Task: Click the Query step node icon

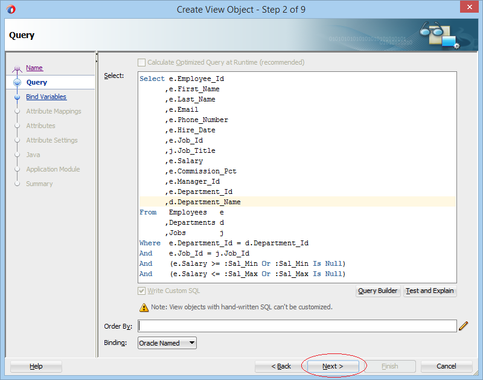Action: [x=18, y=82]
